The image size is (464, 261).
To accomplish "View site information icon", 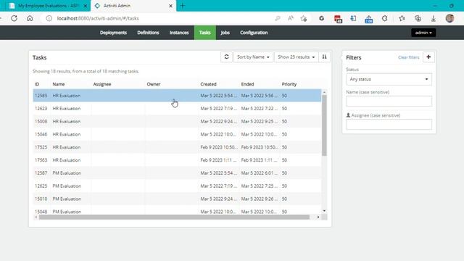I will click(49, 18).
